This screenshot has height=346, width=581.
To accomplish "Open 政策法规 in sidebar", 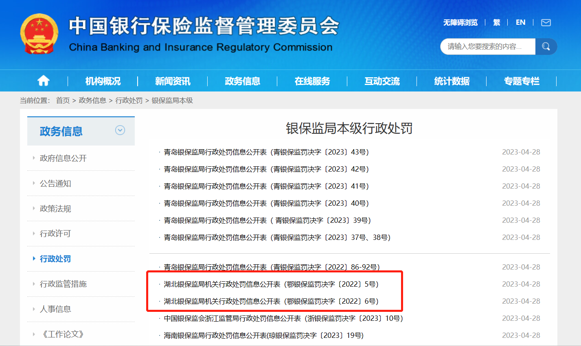I will (x=55, y=209).
